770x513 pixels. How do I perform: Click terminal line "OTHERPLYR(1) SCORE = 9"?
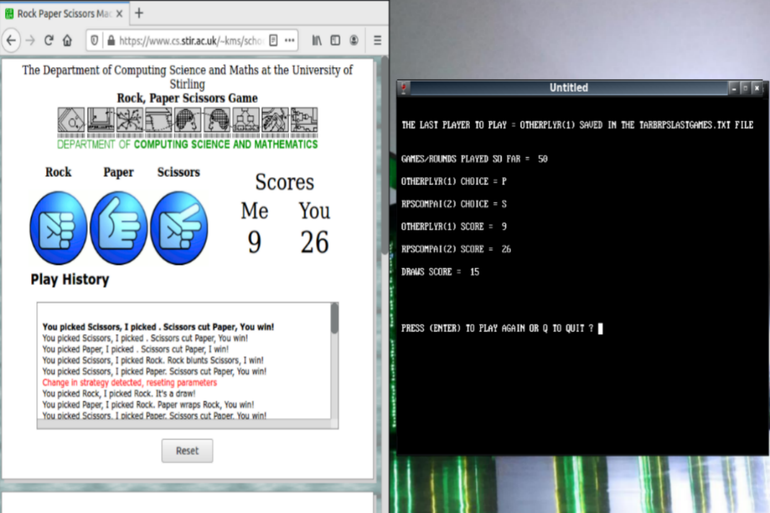454,227
